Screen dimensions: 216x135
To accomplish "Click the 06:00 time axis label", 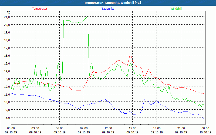I will [x=59, y=128].
